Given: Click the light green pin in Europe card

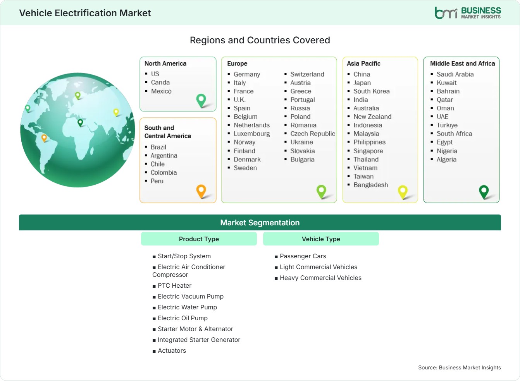Looking at the screenshot, I should [321, 191].
